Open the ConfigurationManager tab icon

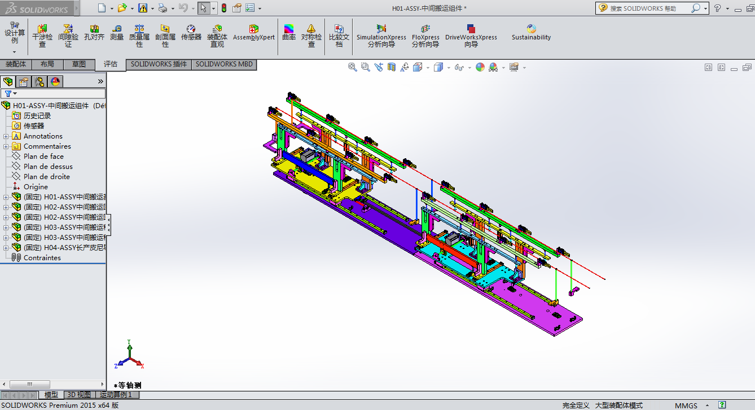tap(39, 82)
